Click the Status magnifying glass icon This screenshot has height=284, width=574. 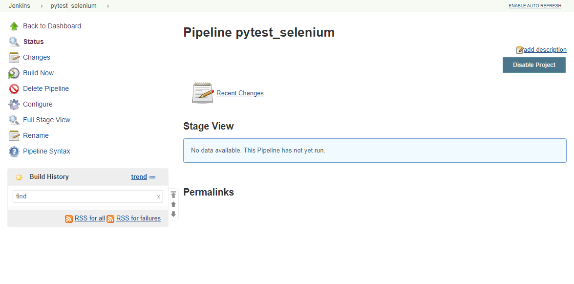tap(14, 42)
